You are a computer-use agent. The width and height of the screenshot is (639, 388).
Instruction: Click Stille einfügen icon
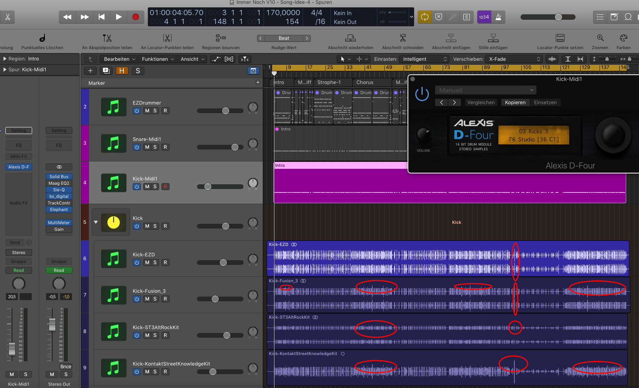pyautogui.click(x=493, y=38)
